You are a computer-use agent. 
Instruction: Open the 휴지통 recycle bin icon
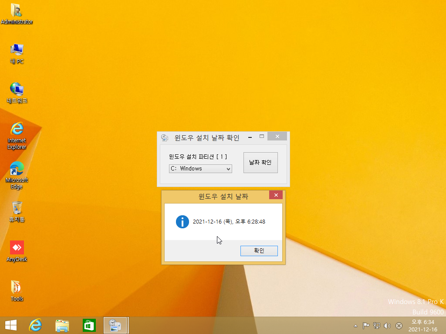[x=17, y=212]
